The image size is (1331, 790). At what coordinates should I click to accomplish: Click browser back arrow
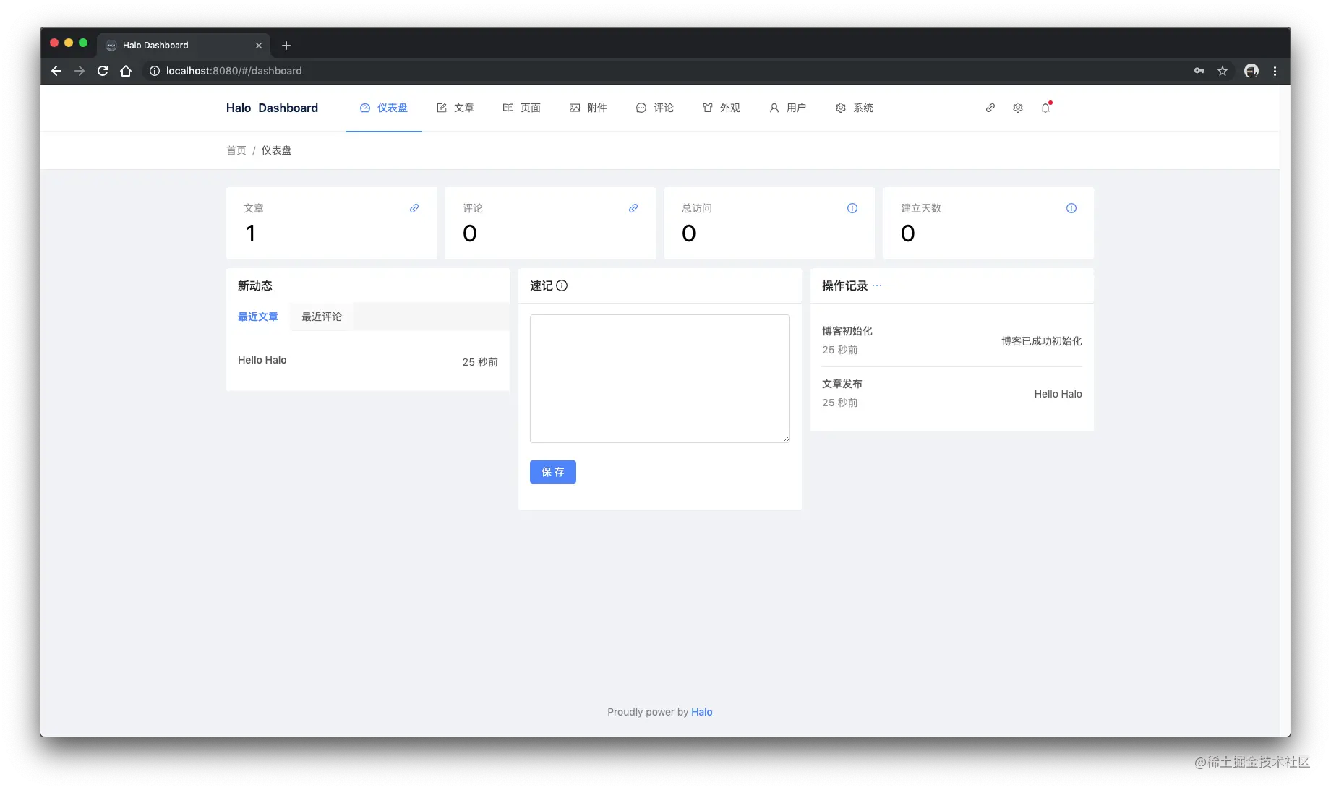click(x=56, y=71)
